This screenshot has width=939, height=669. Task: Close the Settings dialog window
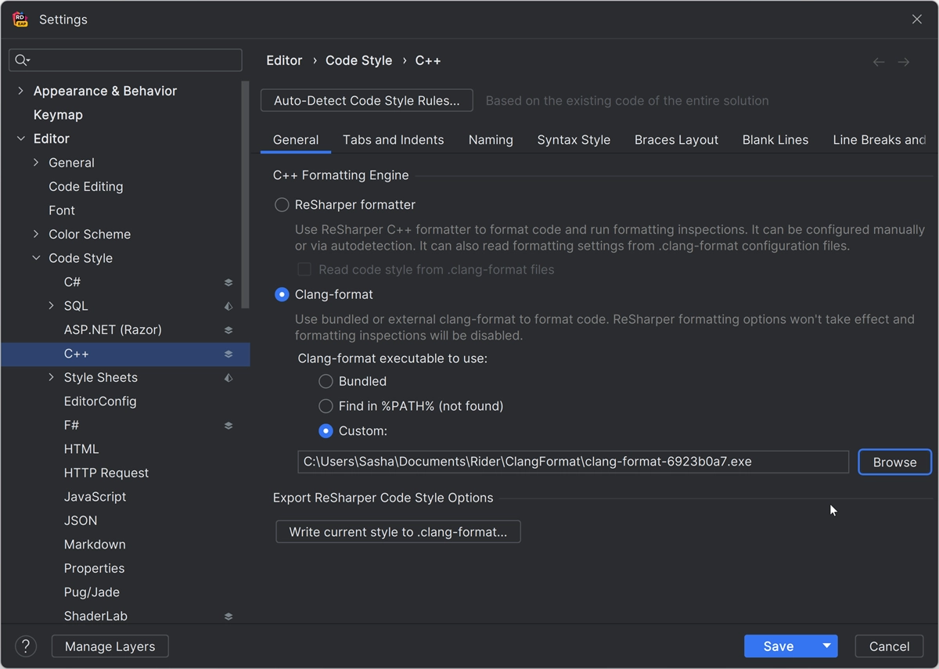pyautogui.click(x=917, y=20)
